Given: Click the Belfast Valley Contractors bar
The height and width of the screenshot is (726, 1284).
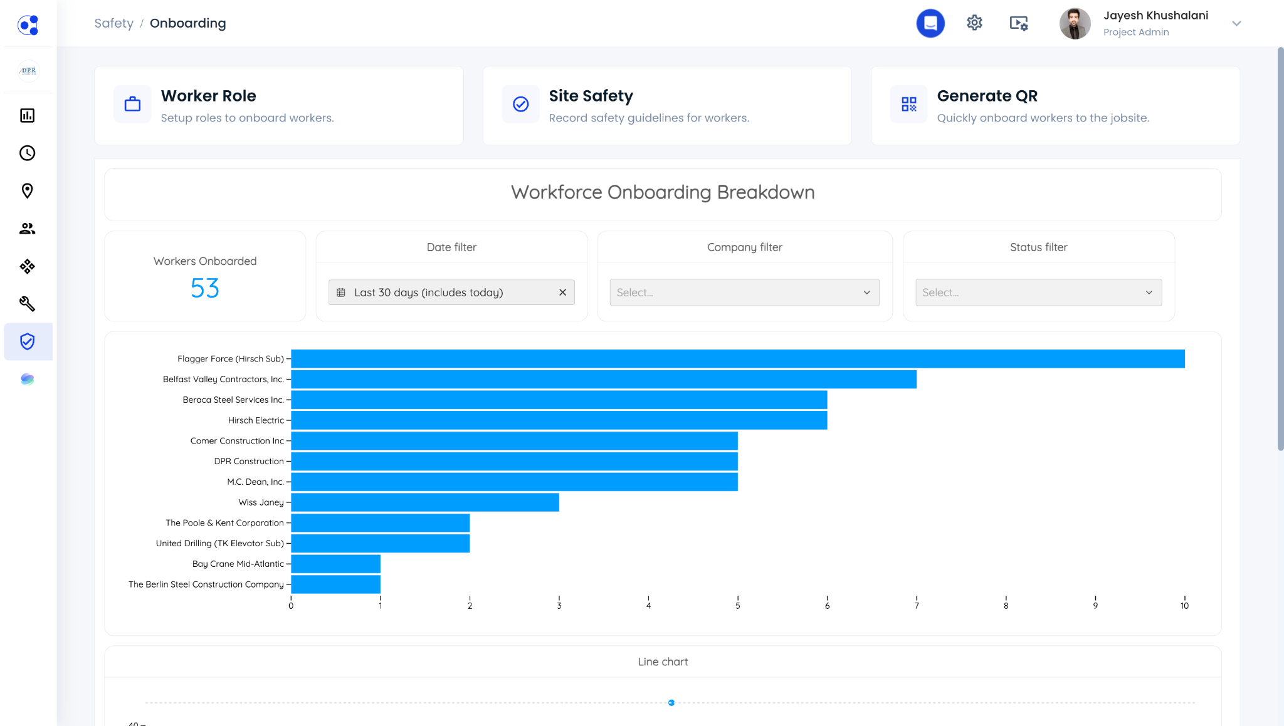Looking at the screenshot, I should [604, 380].
